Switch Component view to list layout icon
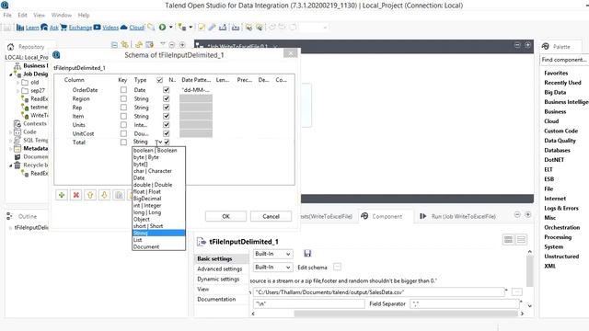The image size is (589, 331). pyautogui.click(x=521, y=239)
